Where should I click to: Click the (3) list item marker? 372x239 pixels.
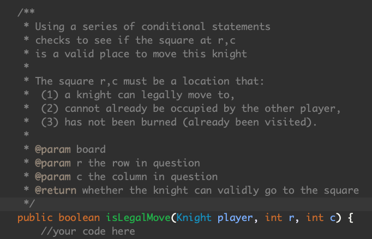pyautogui.click(x=50, y=122)
